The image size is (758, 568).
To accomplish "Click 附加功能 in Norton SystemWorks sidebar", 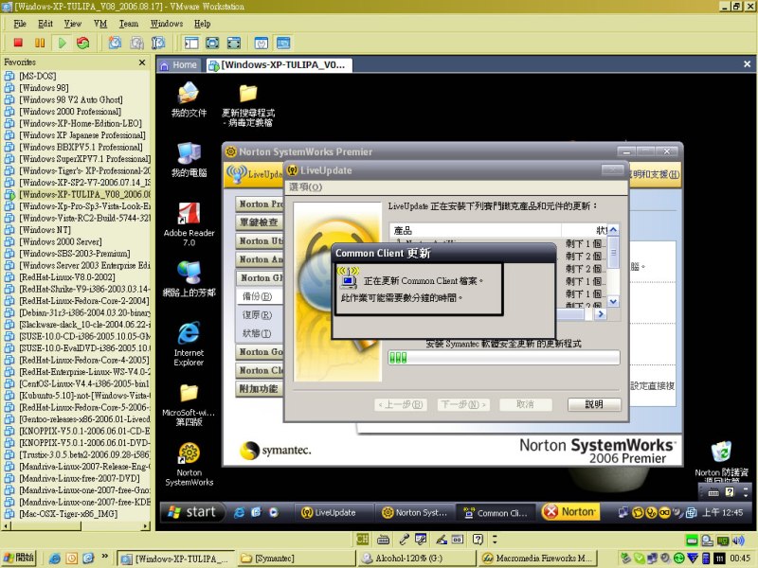I will (259, 388).
